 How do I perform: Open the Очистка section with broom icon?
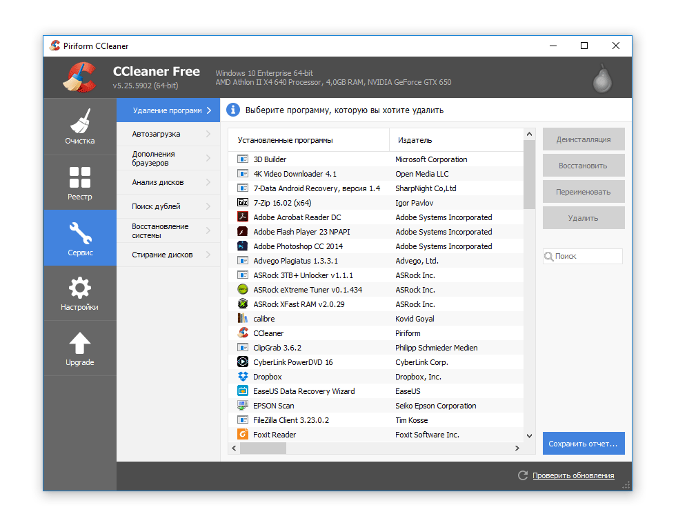(x=80, y=122)
